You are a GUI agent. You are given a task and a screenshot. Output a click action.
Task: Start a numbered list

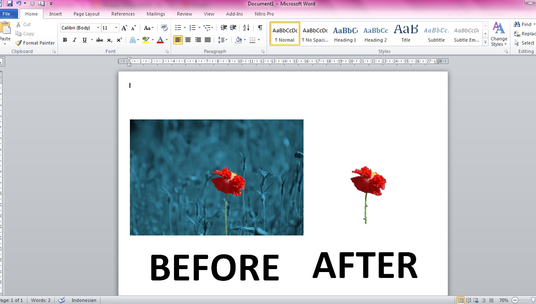(x=192, y=28)
